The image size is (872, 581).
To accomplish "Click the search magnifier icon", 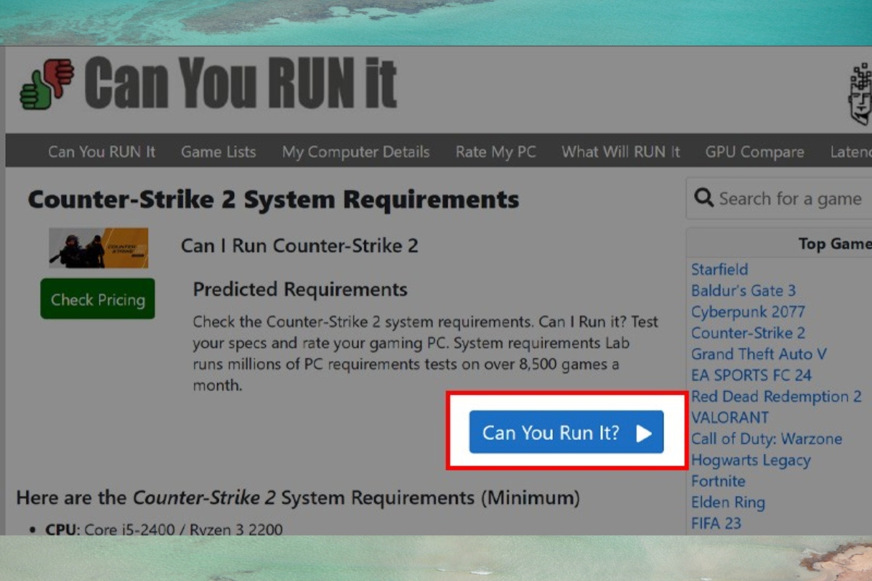I will tap(703, 198).
